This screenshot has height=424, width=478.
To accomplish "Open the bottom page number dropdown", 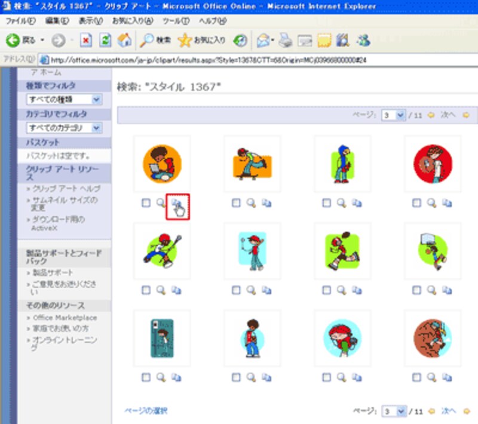I will tap(394, 411).
